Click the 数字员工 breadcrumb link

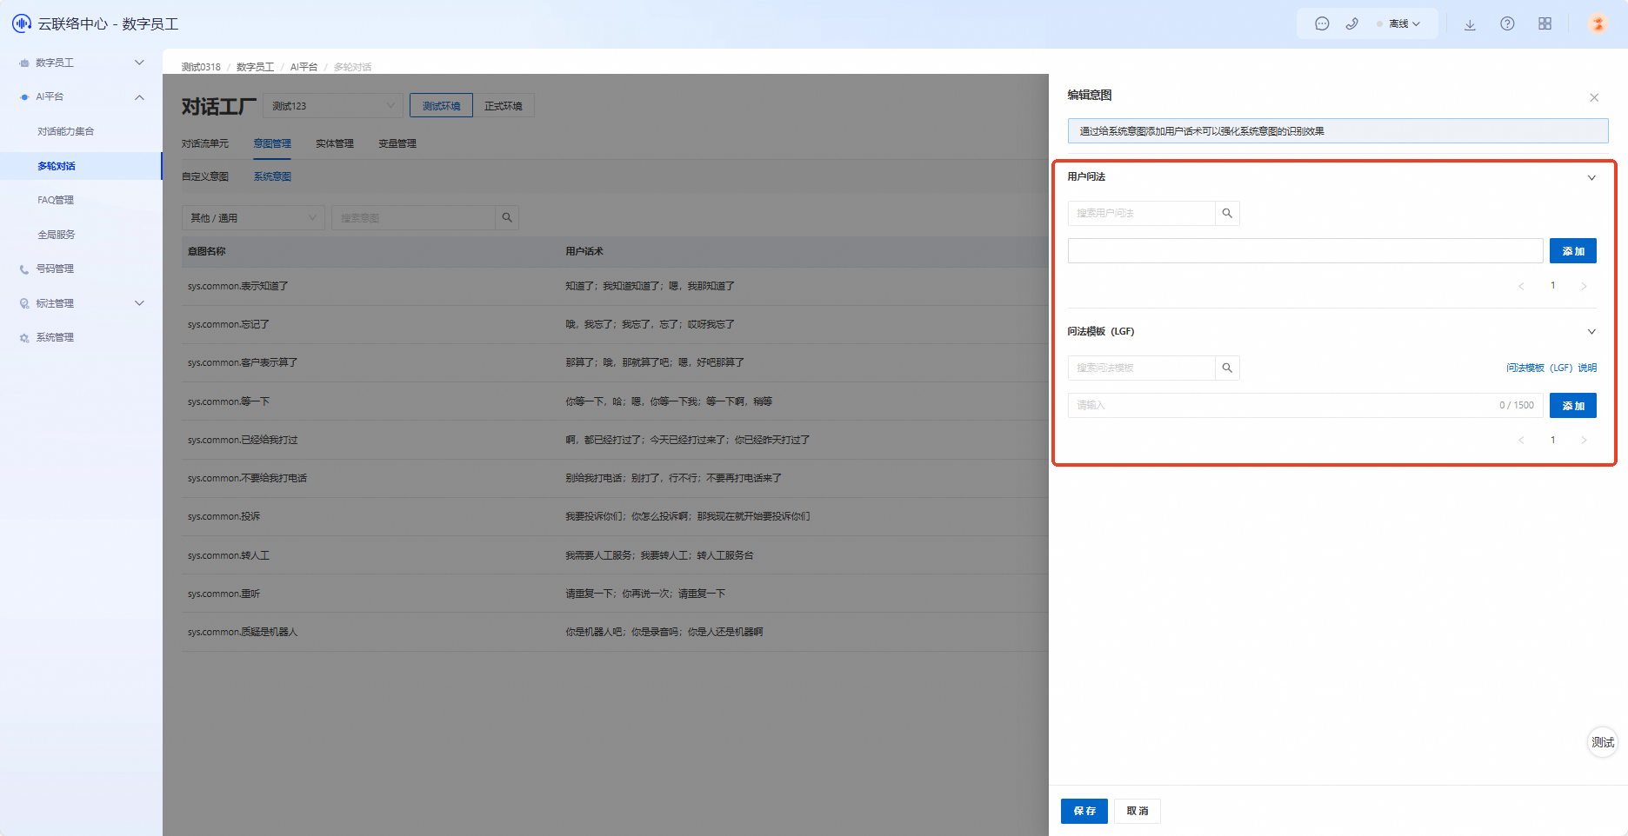click(x=255, y=67)
